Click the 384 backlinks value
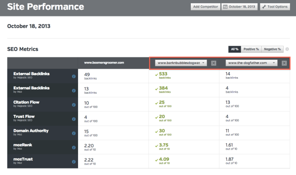The image size is (296, 175). 164,88
